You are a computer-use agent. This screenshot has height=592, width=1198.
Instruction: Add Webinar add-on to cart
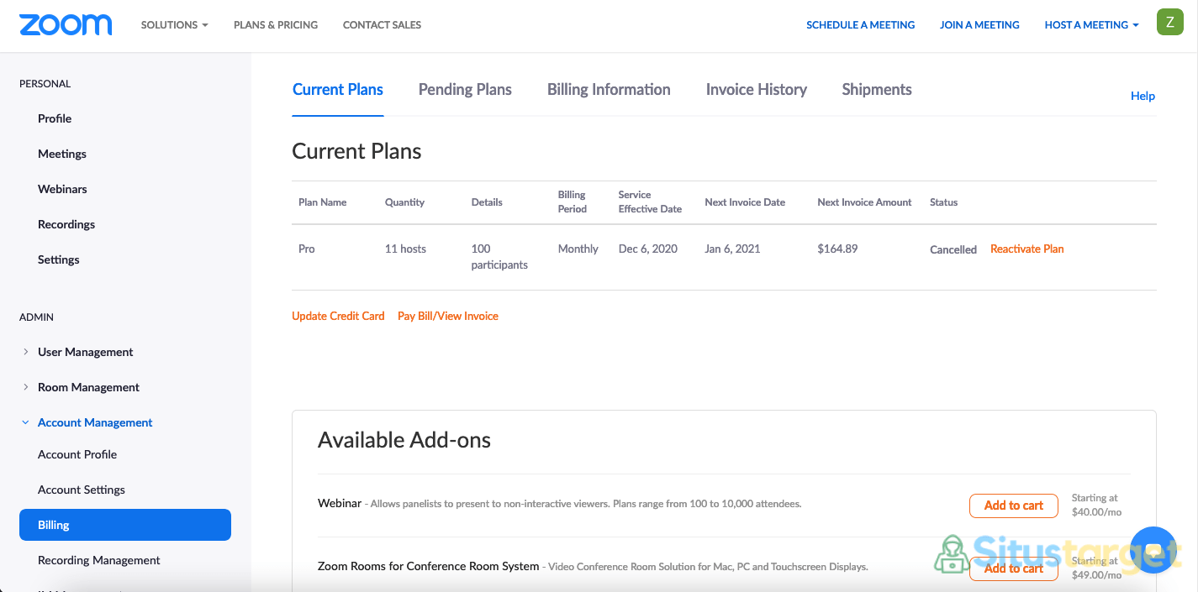pyautogui.click(x=1013, y=506)
